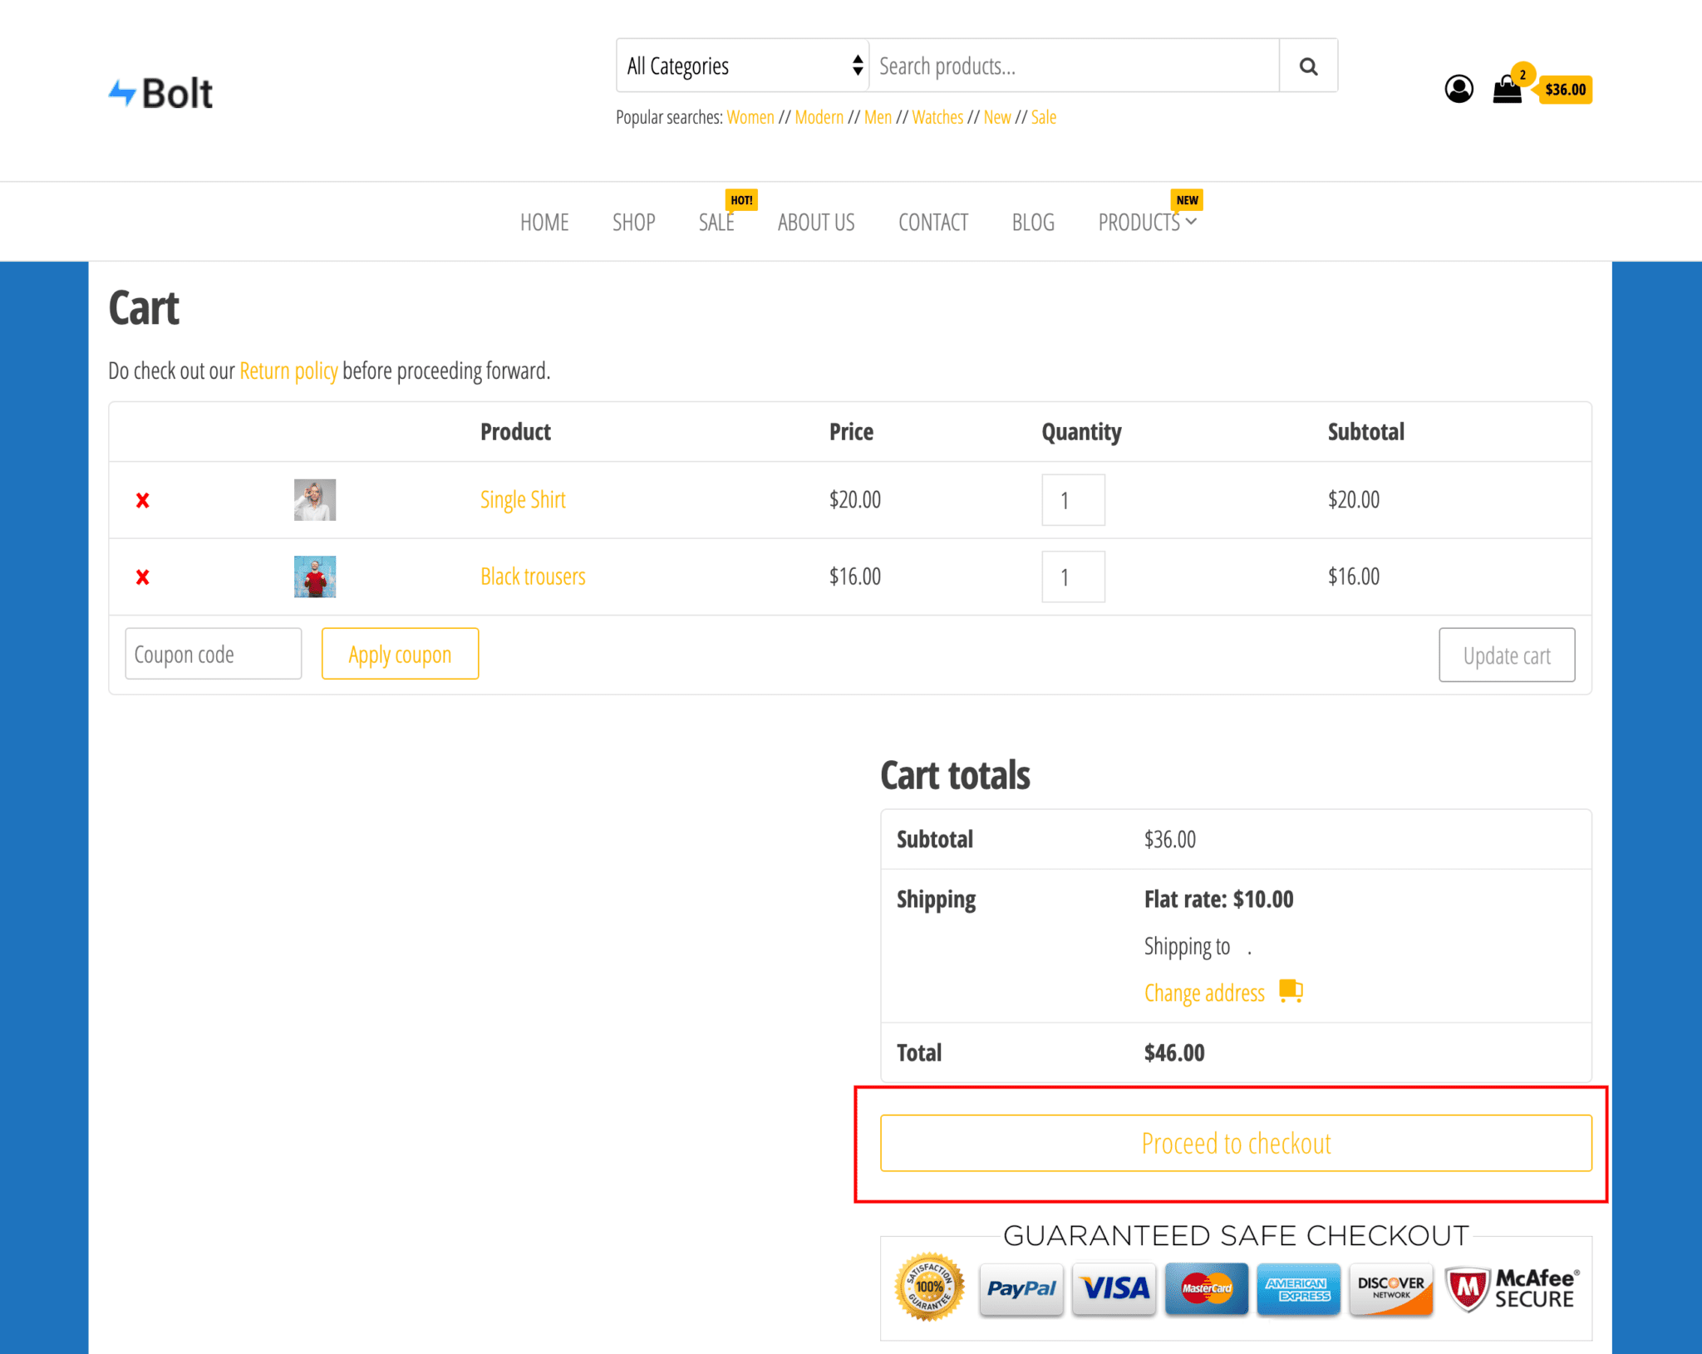
Task: Click the Single Shirt product thumbnail
Action: (x=314, y=500)
